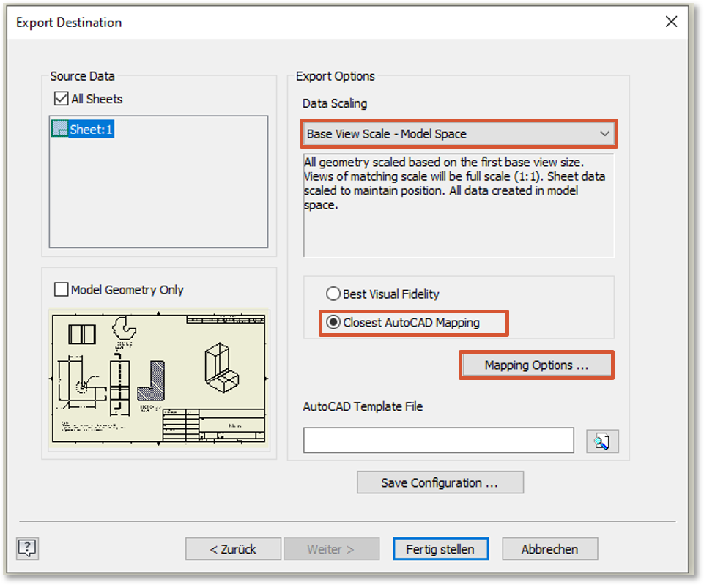Expand the Data Scaling dropdown
This screenshot has width=704, height=585.
point(604,134)
